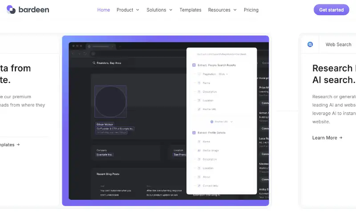
Task: Go to the Home nav item
Action: (x=104, y=10)
